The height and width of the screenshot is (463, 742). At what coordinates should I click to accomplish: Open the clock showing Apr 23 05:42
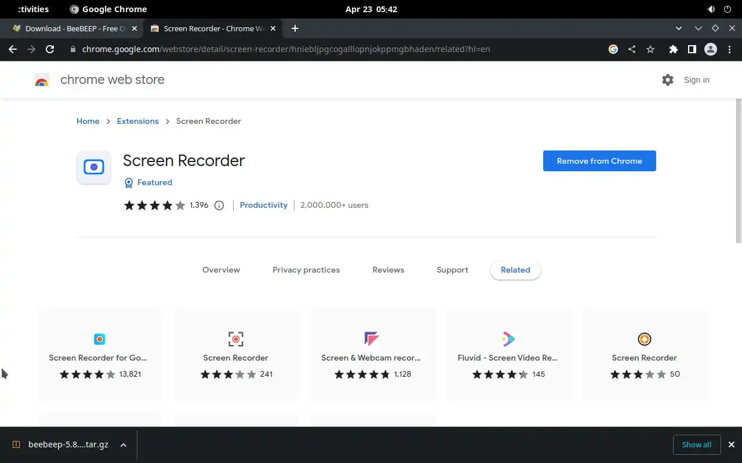pyautogui.click(x=371, y=9)
